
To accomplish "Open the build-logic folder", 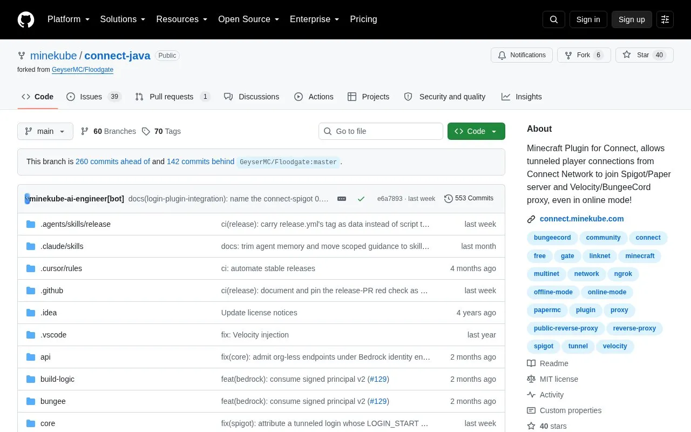I will [57, 379].
